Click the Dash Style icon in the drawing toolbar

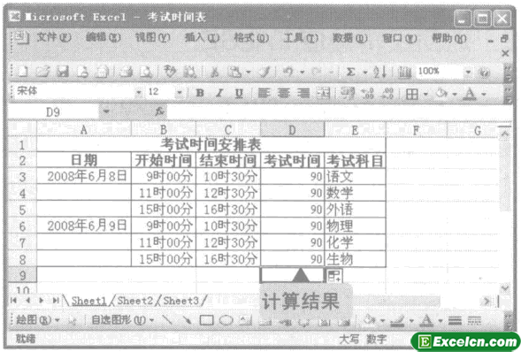(474, 321)
